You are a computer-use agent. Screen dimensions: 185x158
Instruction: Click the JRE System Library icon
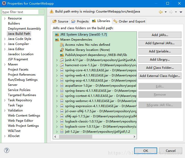tap(57, 35)
